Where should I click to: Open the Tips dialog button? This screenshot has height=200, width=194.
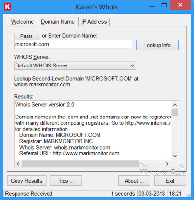click(x=66, y=181)
